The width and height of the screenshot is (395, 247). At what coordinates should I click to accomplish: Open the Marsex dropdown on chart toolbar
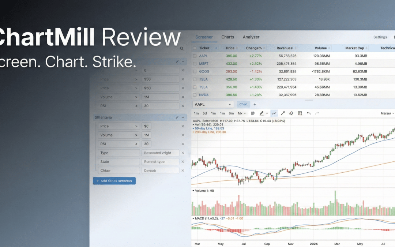point(387,113)
